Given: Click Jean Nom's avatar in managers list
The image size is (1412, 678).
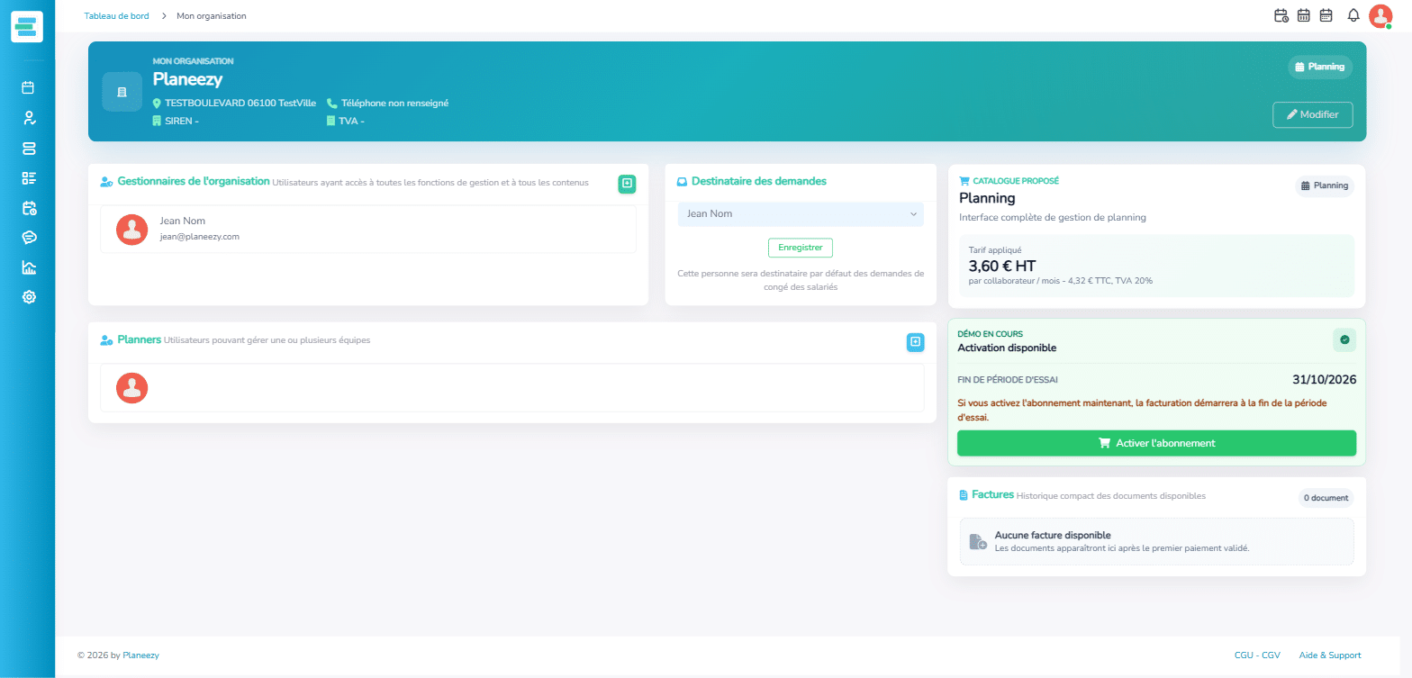Looking at the screenshot, I should (132, 230).
